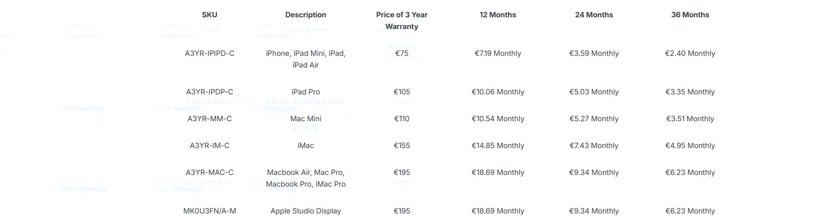The height and width of the screenshot is (223, 835).
Task: Click the SKU column header
Action: click(x=209, y=15)
